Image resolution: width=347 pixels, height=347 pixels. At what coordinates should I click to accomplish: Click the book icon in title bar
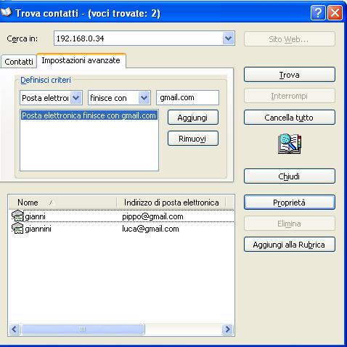click(x=6, y=12)
